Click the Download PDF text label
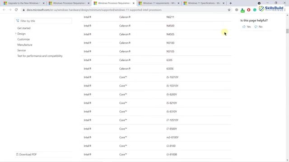 pos(28,154)
